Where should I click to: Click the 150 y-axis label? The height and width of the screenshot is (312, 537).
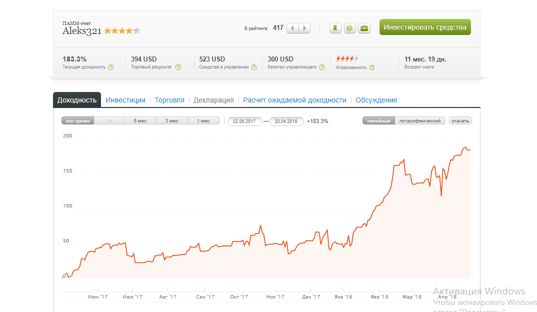(x=67, y=170)
